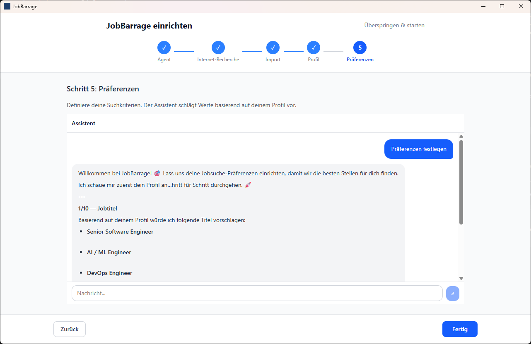Image resolution: width=531 pixels, height=344 pixels.
Task: Close the JobBarrage window
Action: pyautogui.click(x=521, y=6)
